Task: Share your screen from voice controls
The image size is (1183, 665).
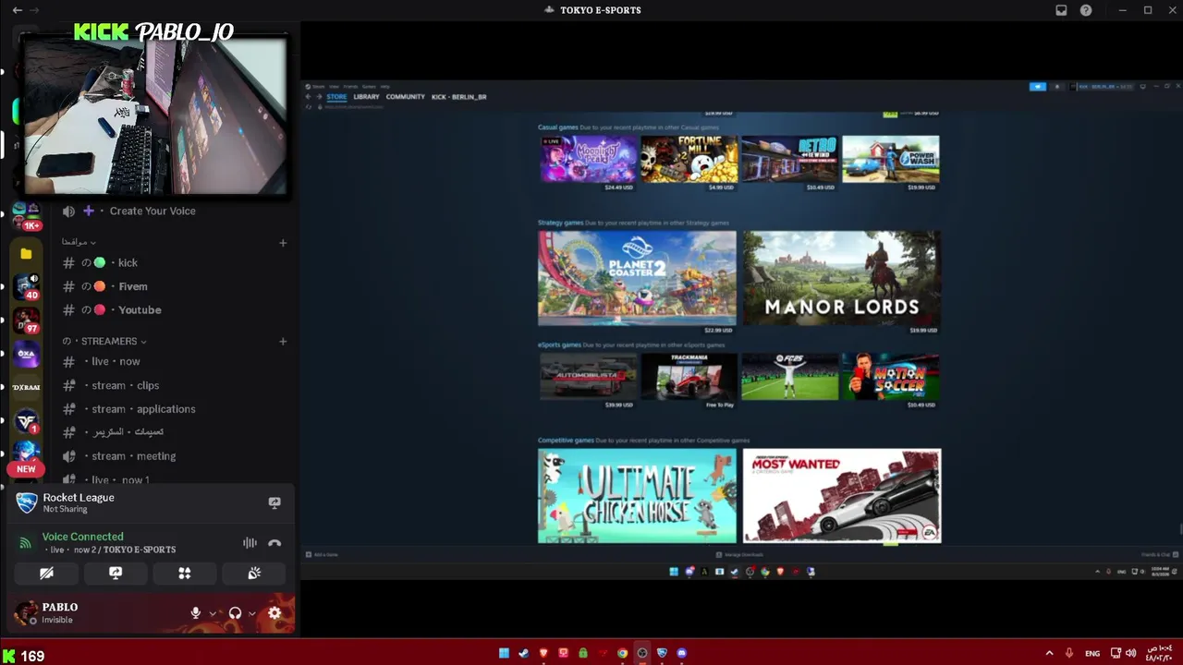Action: point(116,574)
